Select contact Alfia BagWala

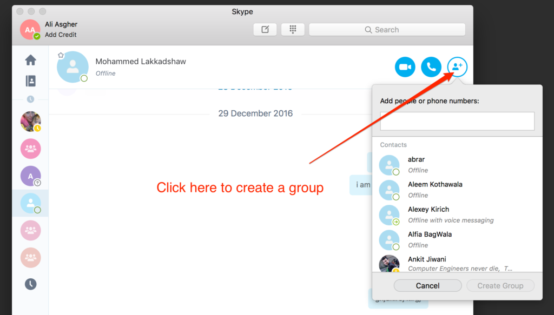pos(457,240)
